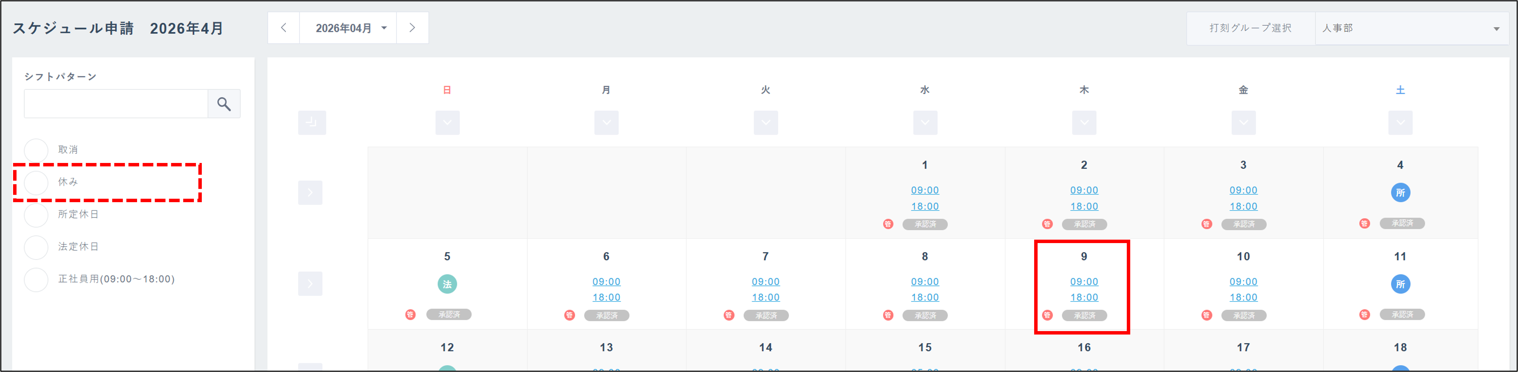Expand the Thursday column dropdown chevron
Screen dimensions: 1518x372
1084,122
